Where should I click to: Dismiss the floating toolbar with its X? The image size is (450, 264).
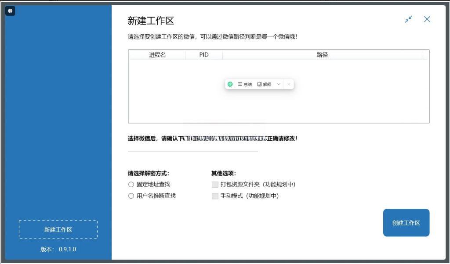coord(289,84)
